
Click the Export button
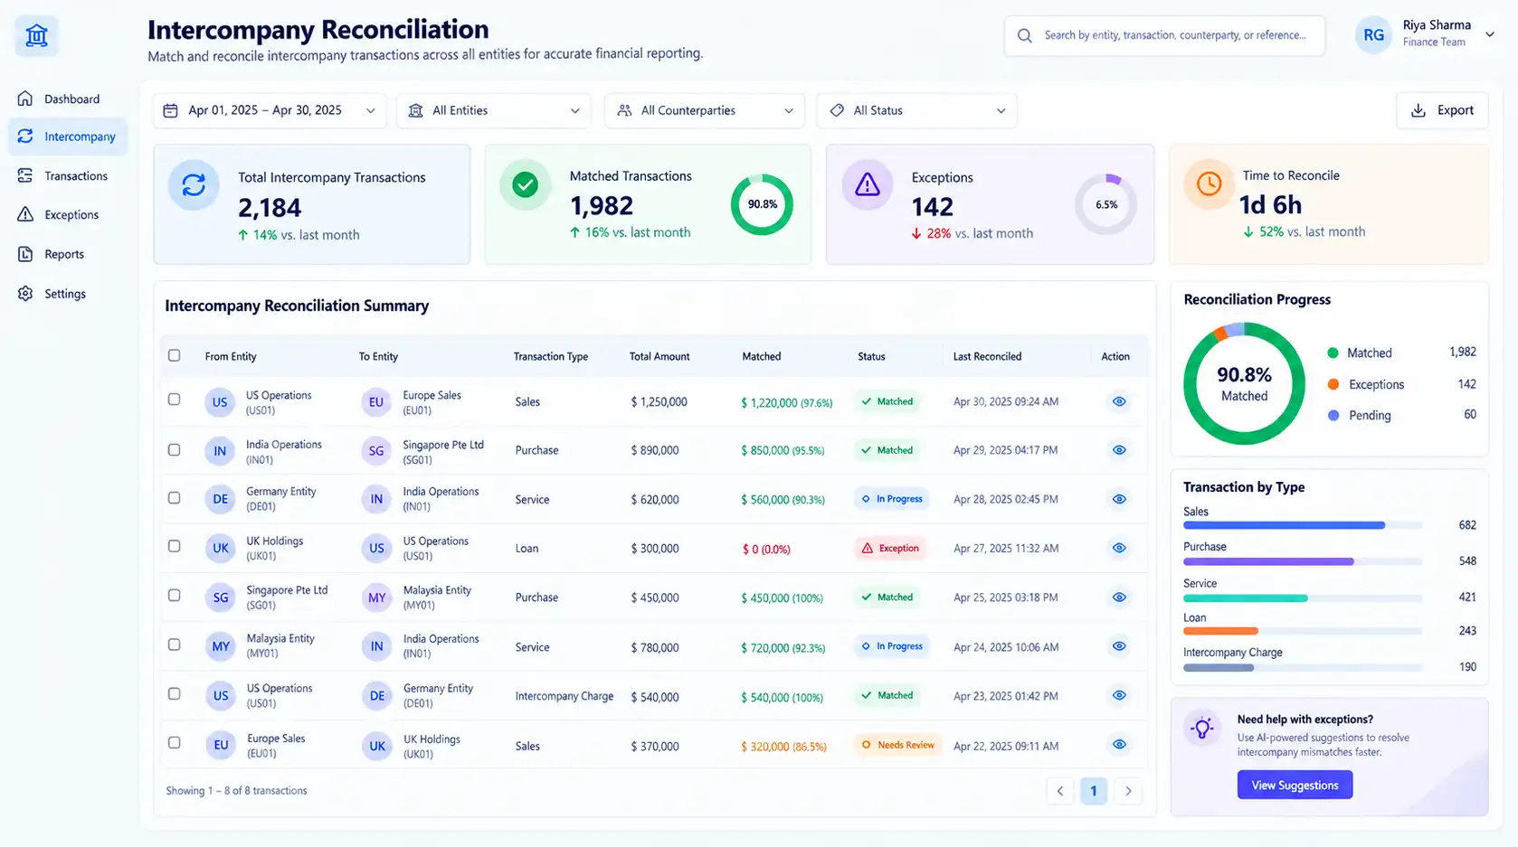[1442, 110]
